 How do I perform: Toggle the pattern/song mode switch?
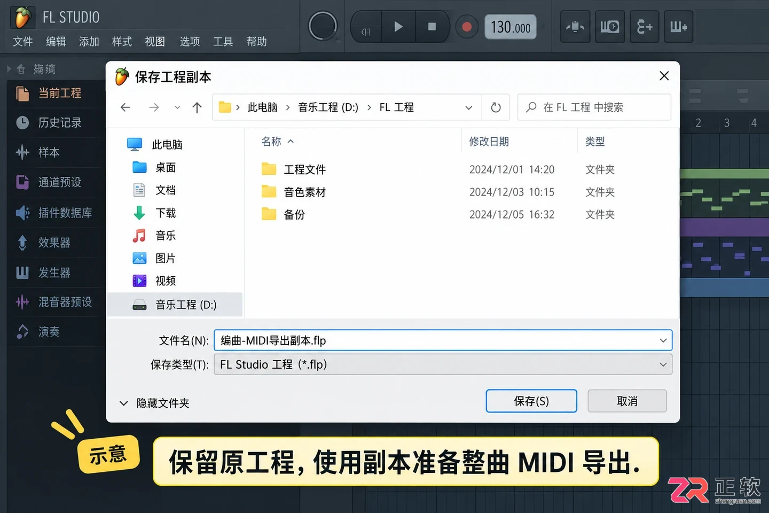(x=366, y=32)
